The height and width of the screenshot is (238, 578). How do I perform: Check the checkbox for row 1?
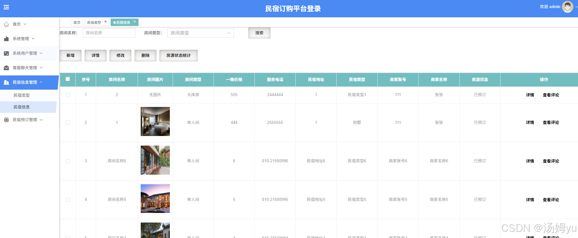(68, 95)
